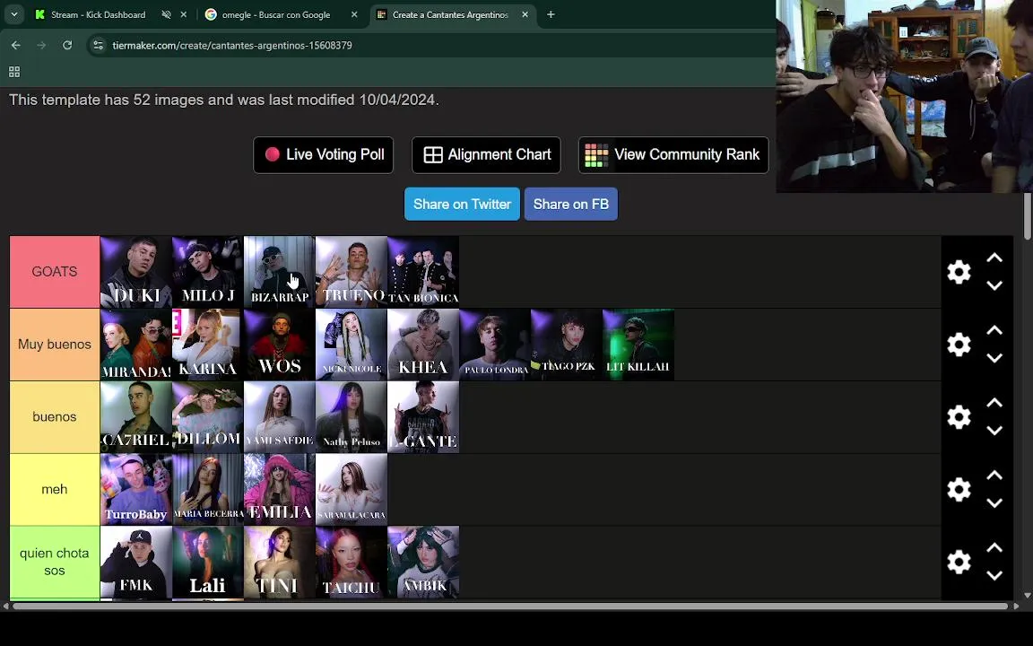Click the quien chota sos tier label
The height and width of the screenshot is (646, 1033).
point(55,562)
